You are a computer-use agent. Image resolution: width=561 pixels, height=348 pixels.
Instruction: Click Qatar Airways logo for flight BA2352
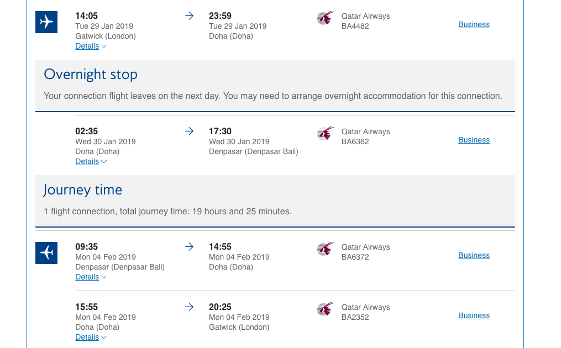(x=326, y=309)
